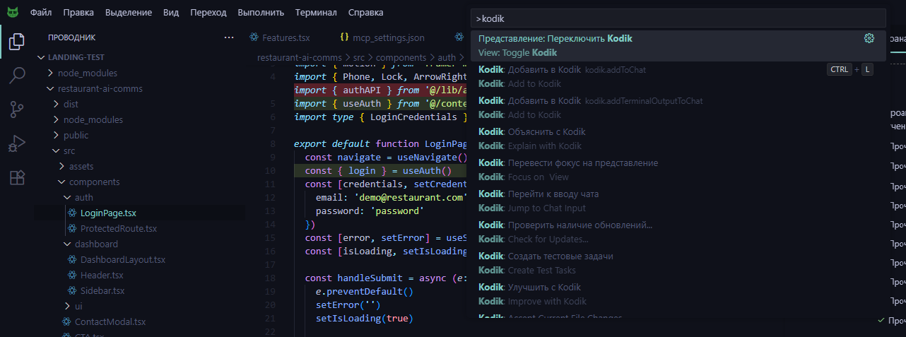Click the mcp_settings.json tab's braces icon
The image size is (906, 337).
[x=344, y=37]
